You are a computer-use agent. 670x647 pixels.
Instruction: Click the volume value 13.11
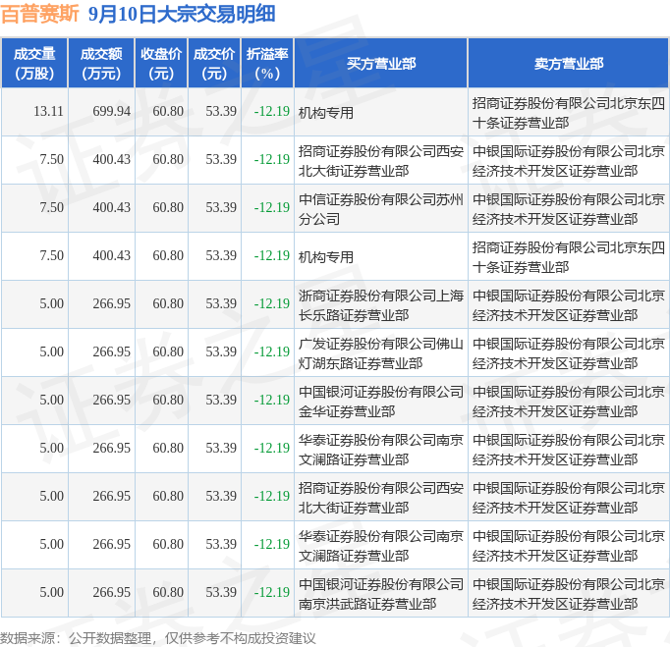[x=48, y=112]
